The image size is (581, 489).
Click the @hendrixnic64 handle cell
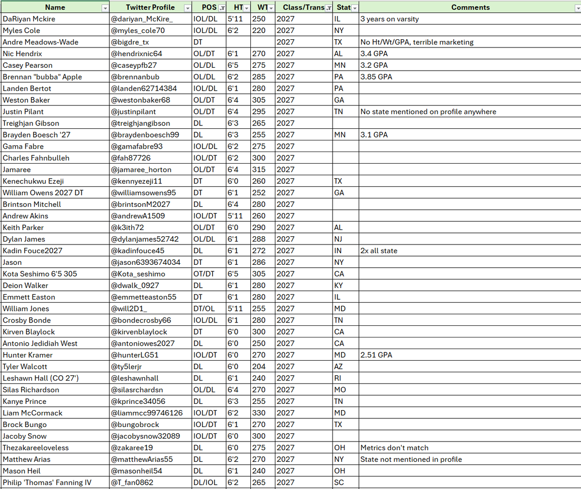click(x=151, y=54)
